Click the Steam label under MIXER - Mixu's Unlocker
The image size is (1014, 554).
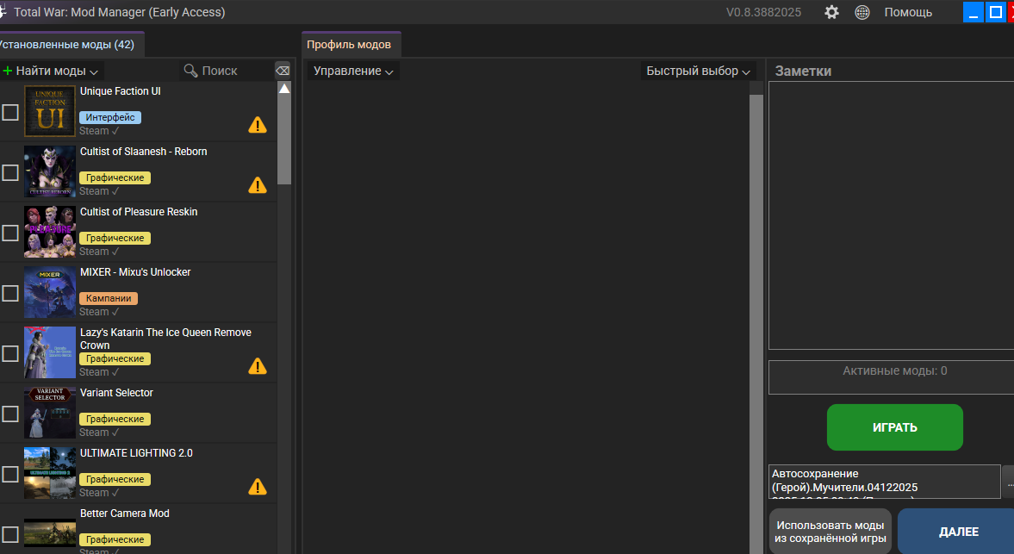(x=99, y=312)
